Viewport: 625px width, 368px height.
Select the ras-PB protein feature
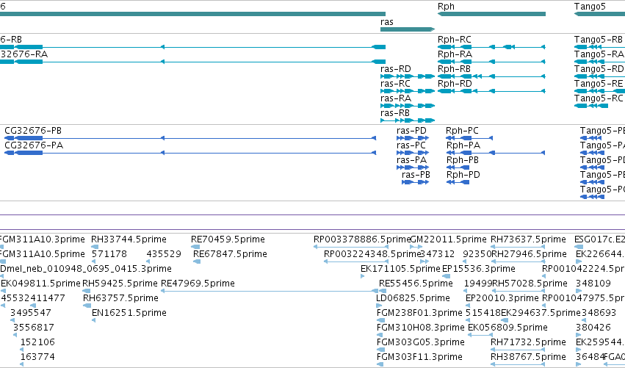[416, 182]
